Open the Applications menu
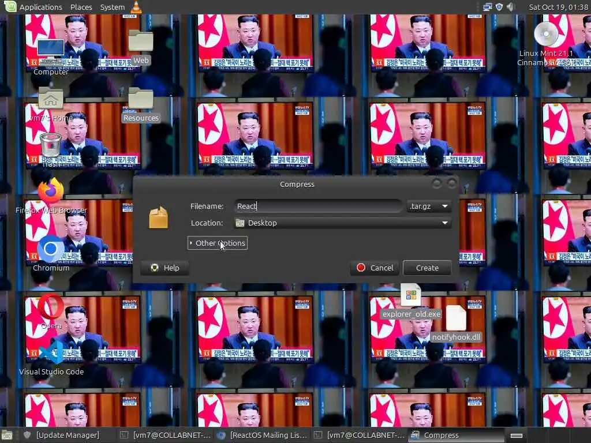The height and width of the screenshot is (443, 591). (x=41, y=7)
